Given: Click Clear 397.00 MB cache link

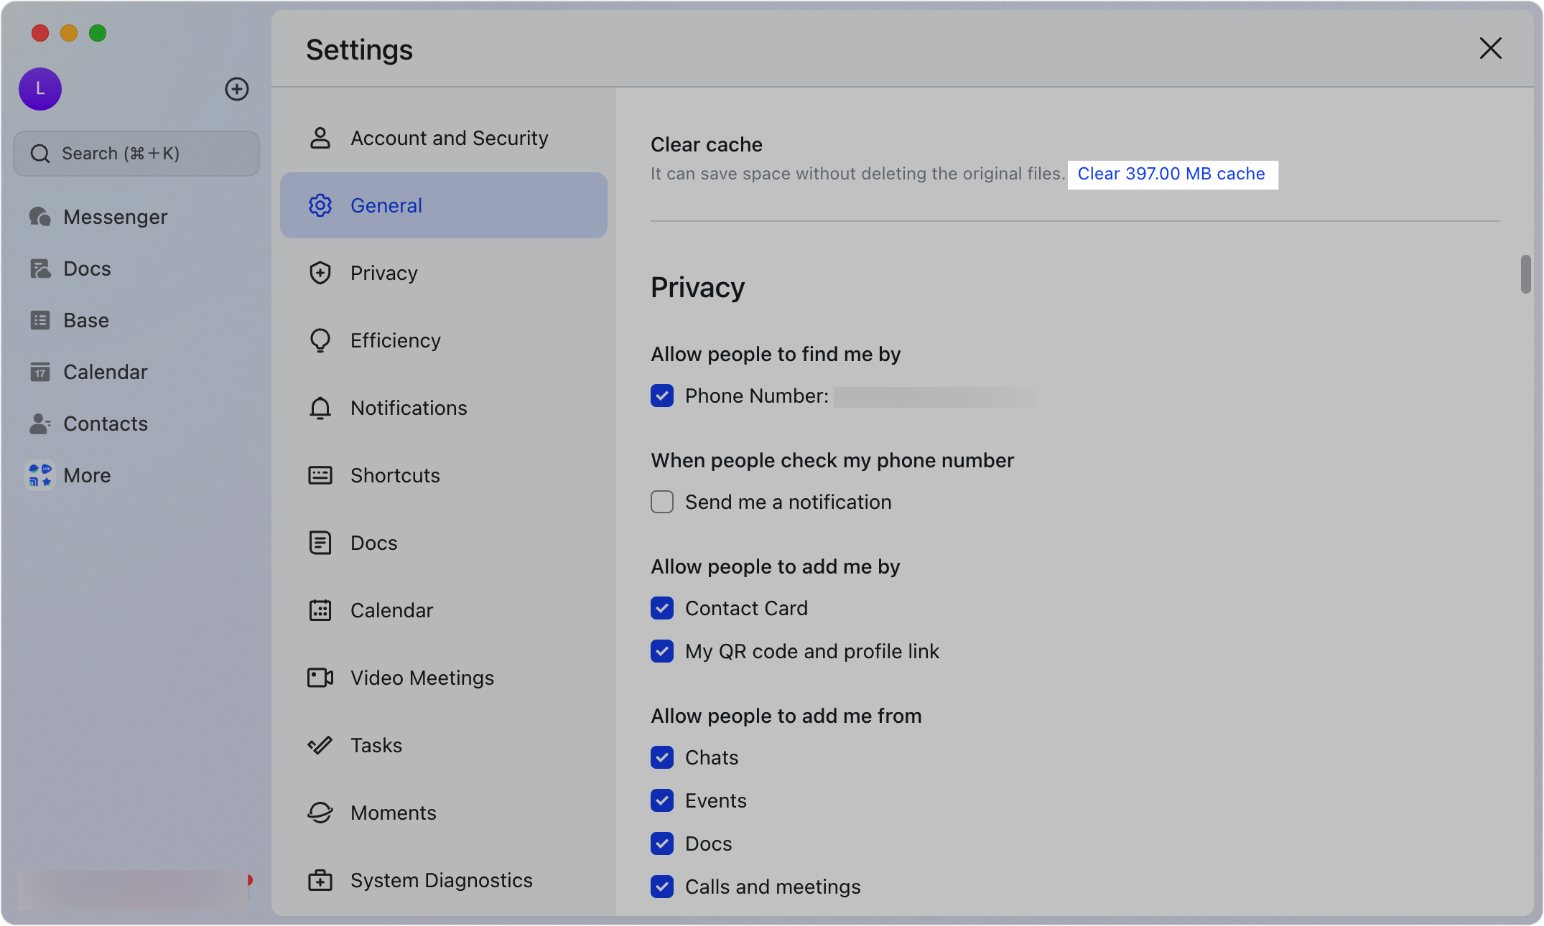Looking at the screenshot, I should 1171,174.
